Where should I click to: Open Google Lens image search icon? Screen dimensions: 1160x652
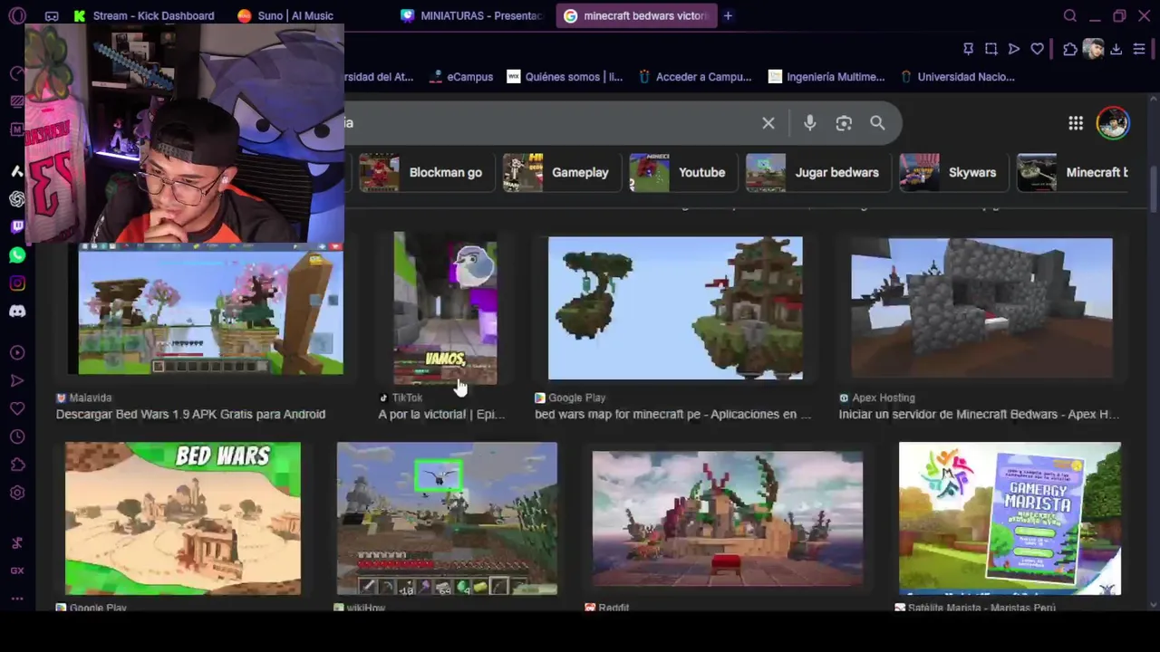844,123
